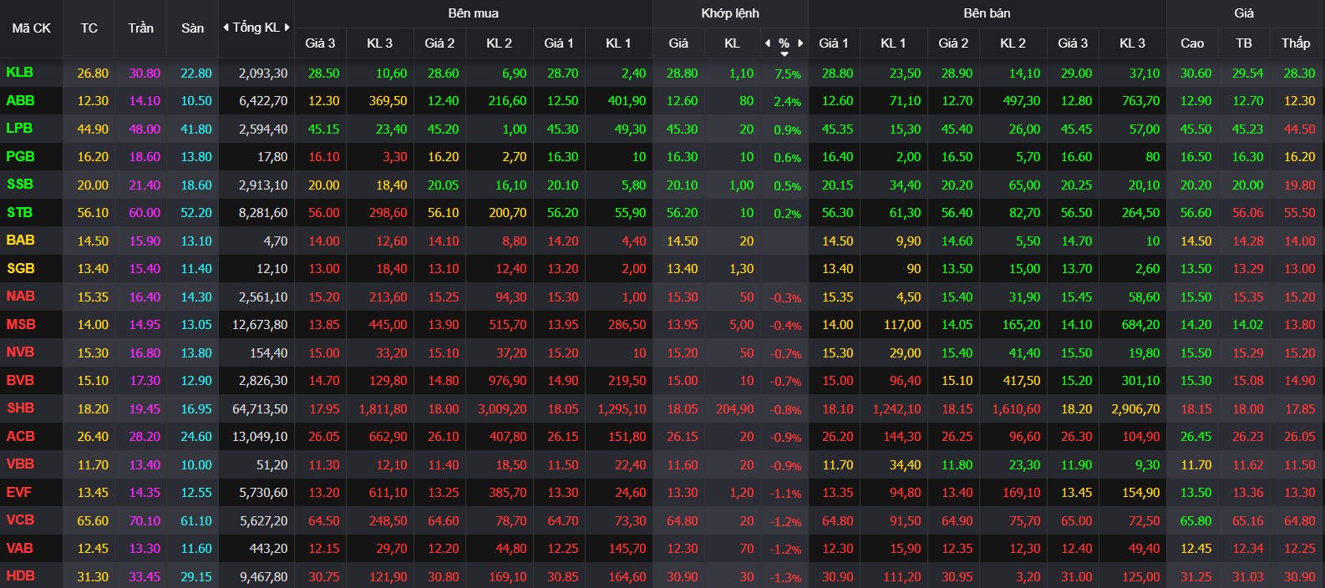This screenshot has height=588, width=1325.
Task: Click the VBB ticker symbol
Action: point(20,464)
